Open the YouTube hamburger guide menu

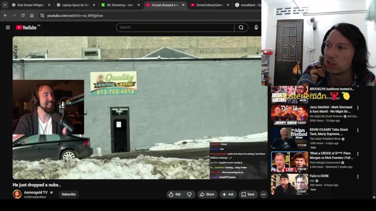click(8, 28)
